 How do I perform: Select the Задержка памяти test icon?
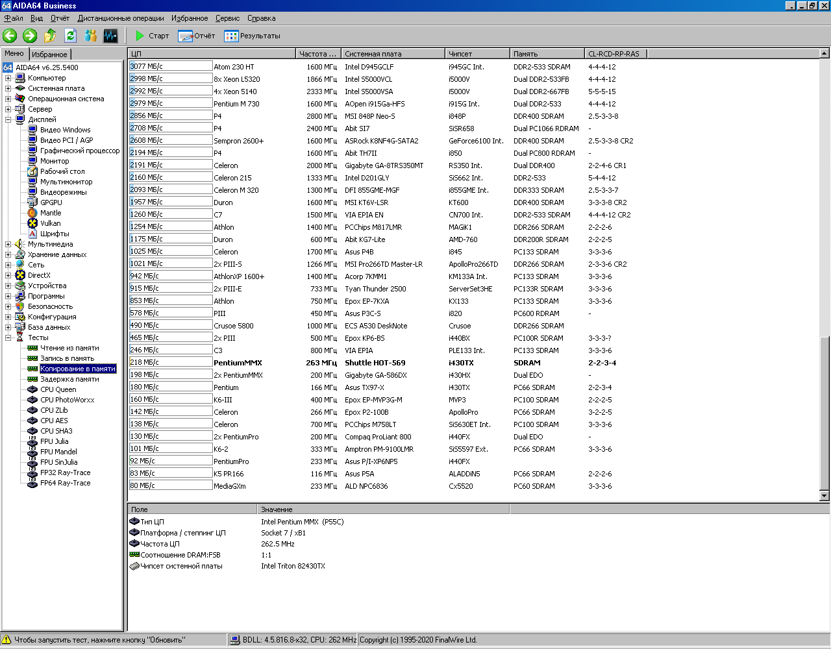coord(32,379)
